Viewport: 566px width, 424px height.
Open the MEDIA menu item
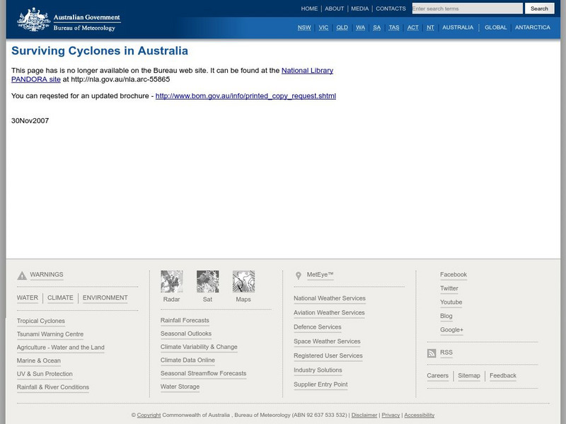coord(360,8)
